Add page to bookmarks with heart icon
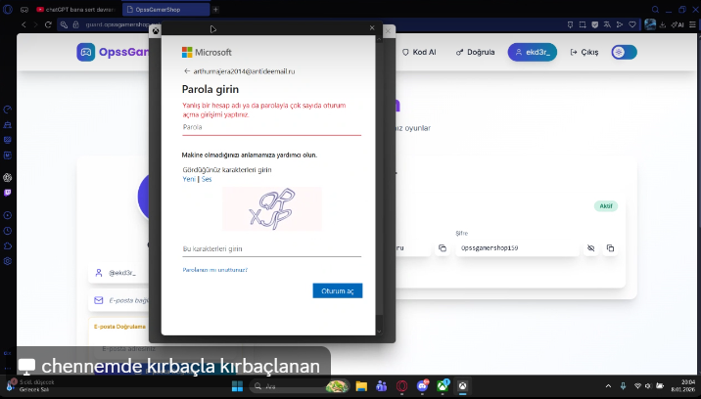Image resolution: width=701 pixels, height=399 pixels. (632, 25)
